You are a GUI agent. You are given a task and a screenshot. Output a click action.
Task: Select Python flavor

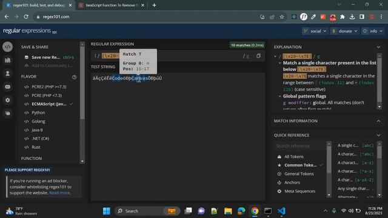click(x=35, y=113)
